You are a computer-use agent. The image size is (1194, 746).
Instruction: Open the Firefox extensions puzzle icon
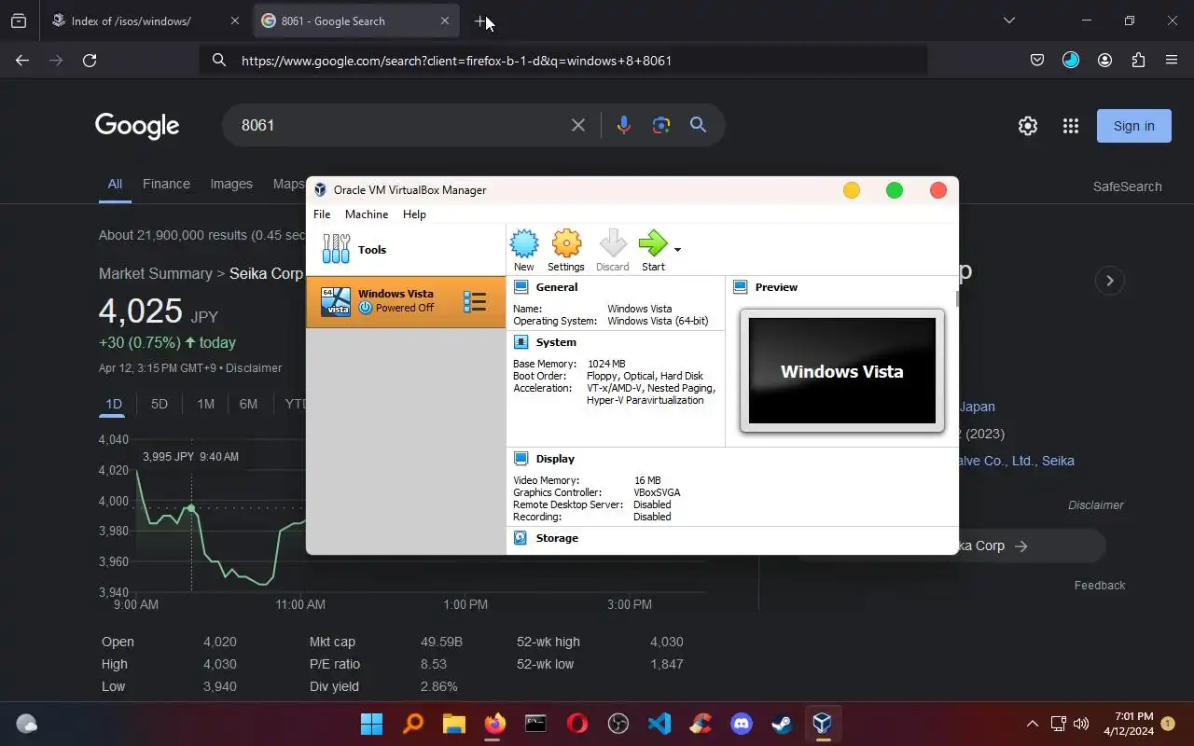1138,61
